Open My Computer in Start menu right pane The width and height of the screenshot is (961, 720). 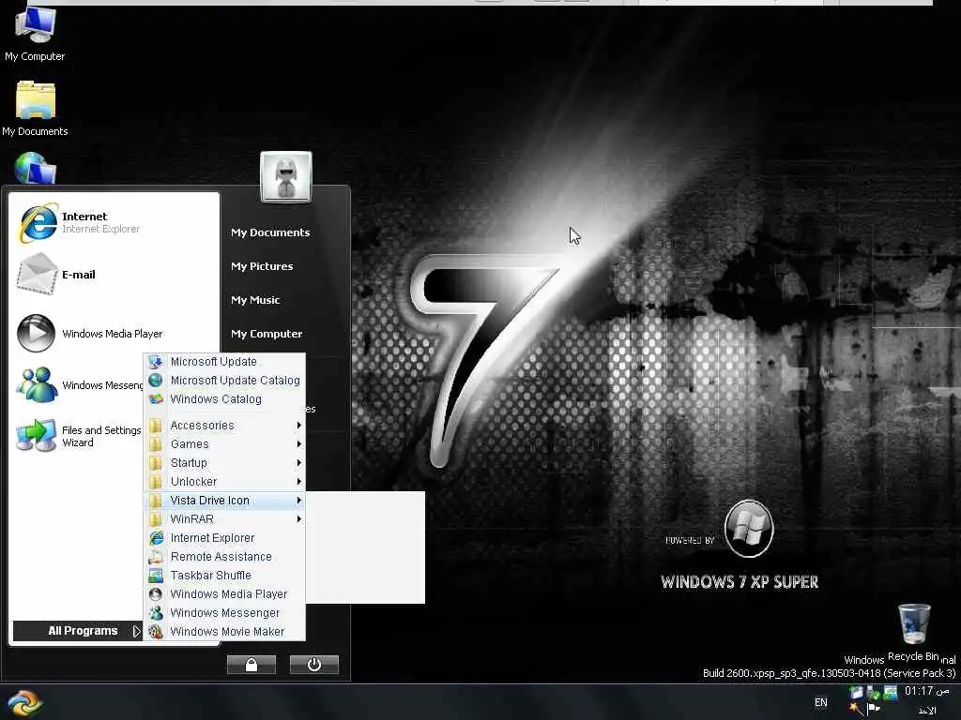[267, 334]
